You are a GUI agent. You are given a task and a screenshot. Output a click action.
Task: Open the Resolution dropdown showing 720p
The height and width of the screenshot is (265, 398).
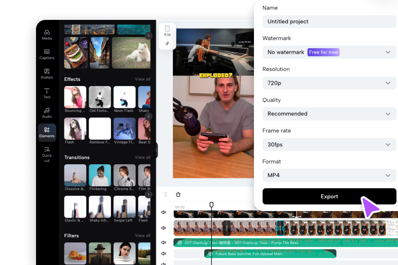[329, 83]
